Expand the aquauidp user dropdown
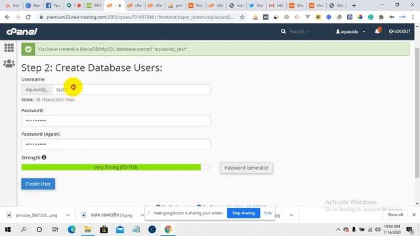 pyautogui.click(x=350, y=31)
